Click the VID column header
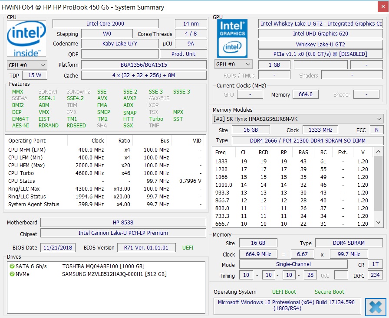Screen dimensions: 389x318 tap(189, 141)
